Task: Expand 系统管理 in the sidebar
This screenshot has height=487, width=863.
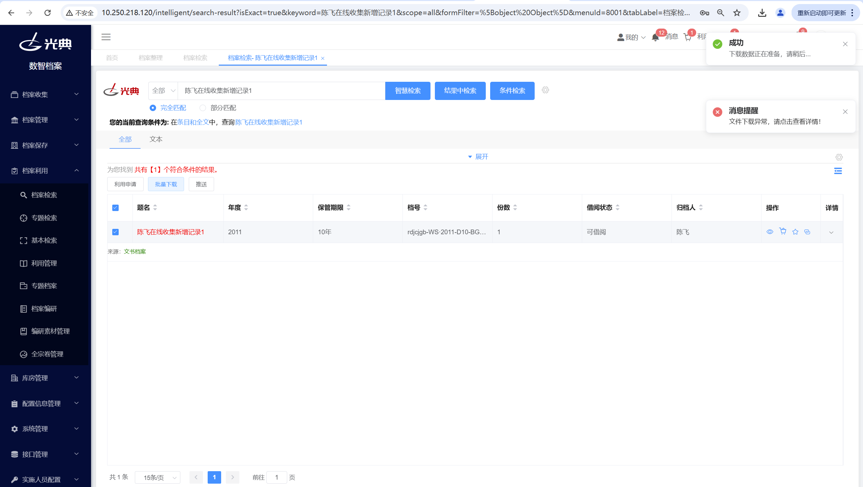Action: 46,428
